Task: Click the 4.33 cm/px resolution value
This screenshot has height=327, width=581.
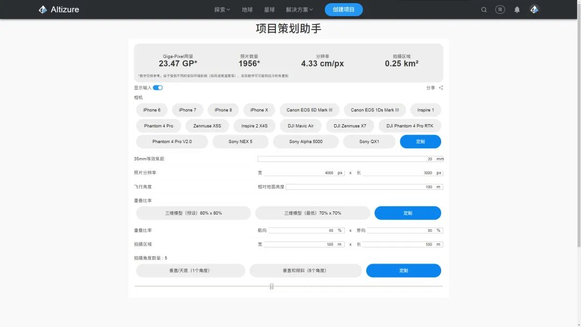Action: tap(322, 63)
